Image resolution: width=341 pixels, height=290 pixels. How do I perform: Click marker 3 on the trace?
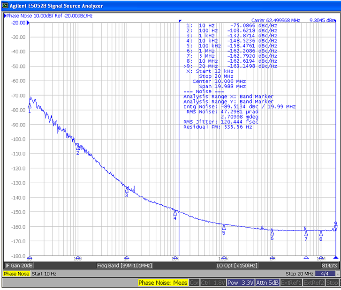(127, 190)
